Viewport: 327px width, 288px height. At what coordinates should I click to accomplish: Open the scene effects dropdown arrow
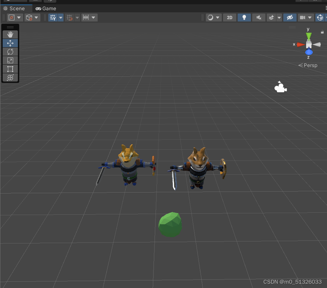[279, 18]
